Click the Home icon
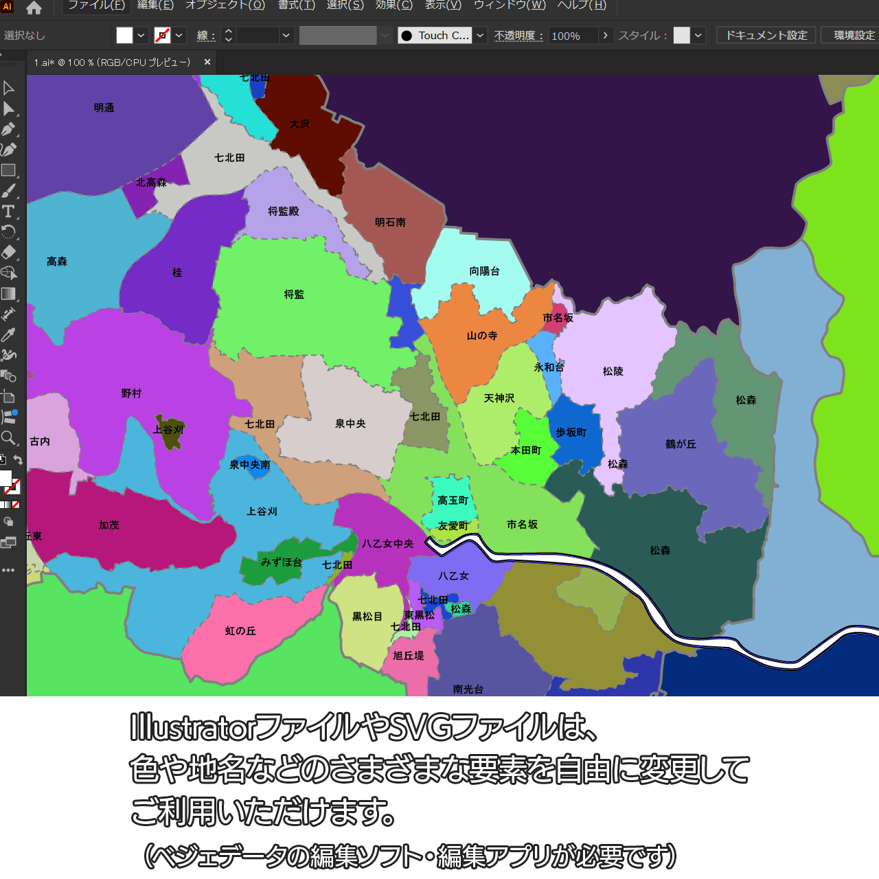The width and height of the screenshot is (879, 879). click(x=34, y=8)
